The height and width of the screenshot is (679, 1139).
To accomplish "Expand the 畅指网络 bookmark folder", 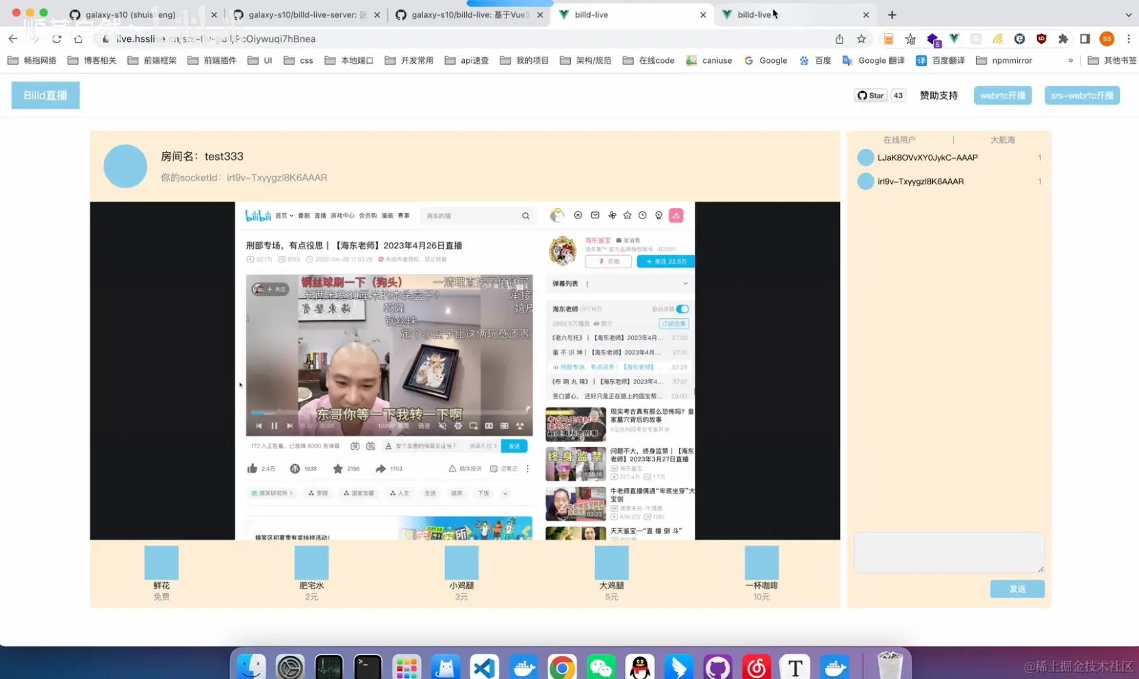I will pos(32,60).
